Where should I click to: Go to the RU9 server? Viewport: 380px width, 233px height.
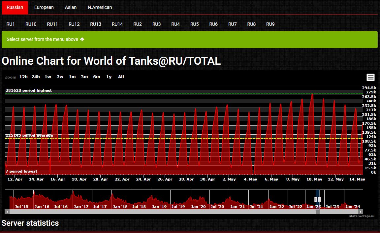tap(270, 24)
